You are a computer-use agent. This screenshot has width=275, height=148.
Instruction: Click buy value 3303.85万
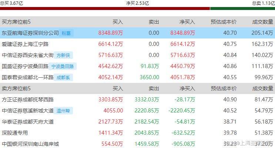click(111, 100)
